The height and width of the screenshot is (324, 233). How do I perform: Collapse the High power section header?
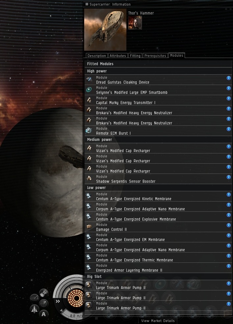pos(158,71)
